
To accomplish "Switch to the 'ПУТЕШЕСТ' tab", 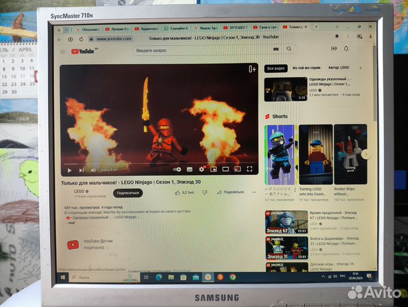I will pyautogui.click(x=235, y=28).
